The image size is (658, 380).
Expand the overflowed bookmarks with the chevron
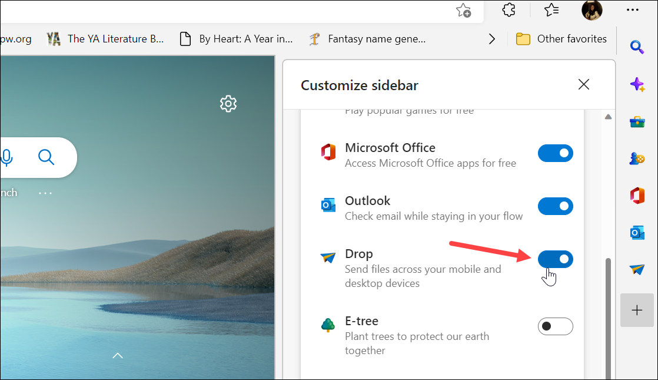click(x=492, y=38)
